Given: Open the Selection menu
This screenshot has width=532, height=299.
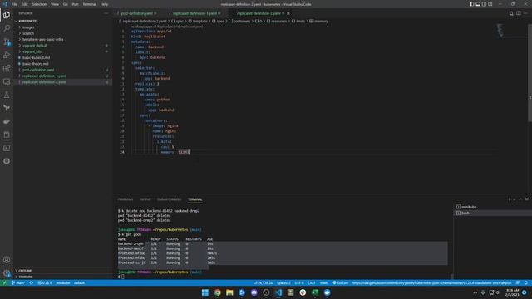Looking at the screenshot, I should [x=39, y=4].
